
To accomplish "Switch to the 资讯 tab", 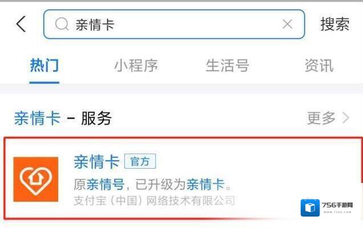I will (x=319, y=66).
